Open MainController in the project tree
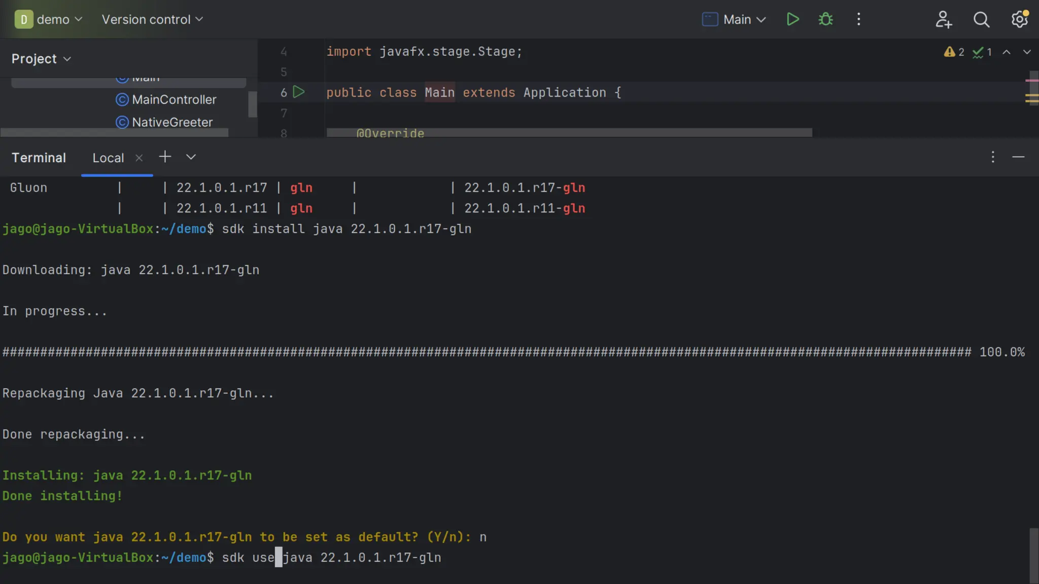1039x584 pixels. 174,99
